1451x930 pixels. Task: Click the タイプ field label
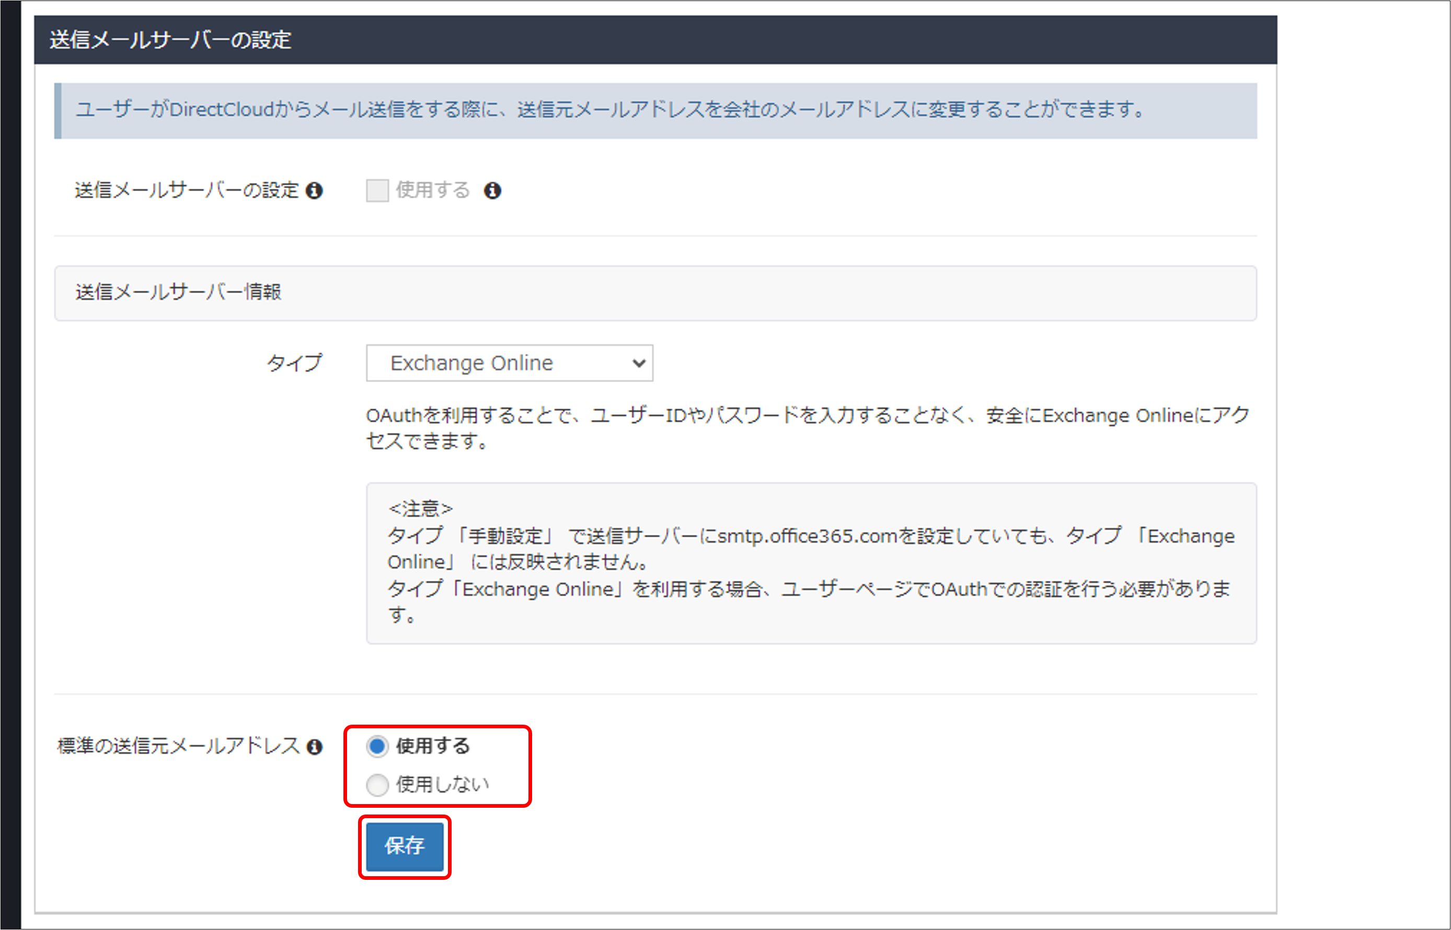tap(294, 363)
